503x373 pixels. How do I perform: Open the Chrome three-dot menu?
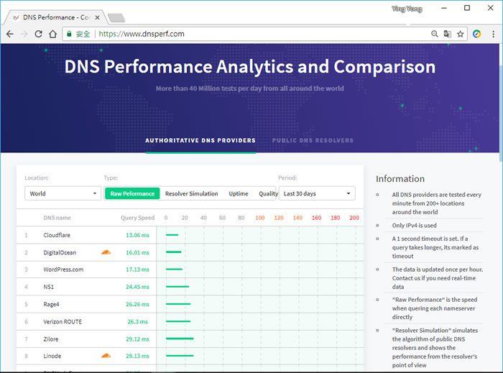[x=494, y=34]
